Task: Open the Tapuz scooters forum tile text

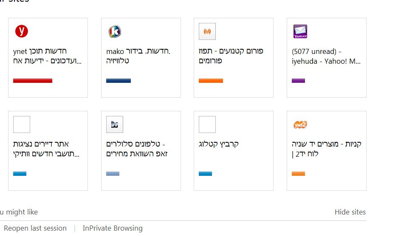Action: (x=231, y=56)
